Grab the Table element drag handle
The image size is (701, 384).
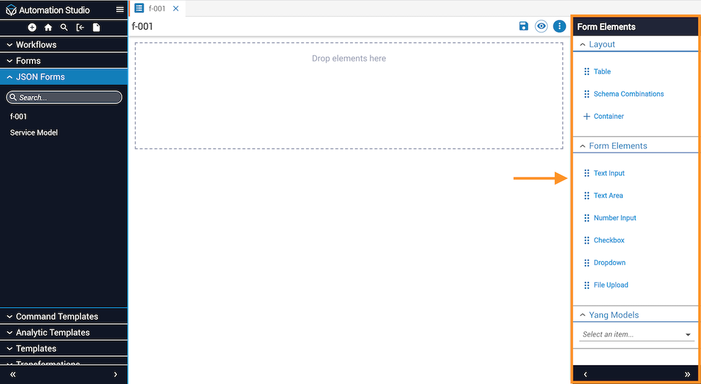[x=587, y=72]
